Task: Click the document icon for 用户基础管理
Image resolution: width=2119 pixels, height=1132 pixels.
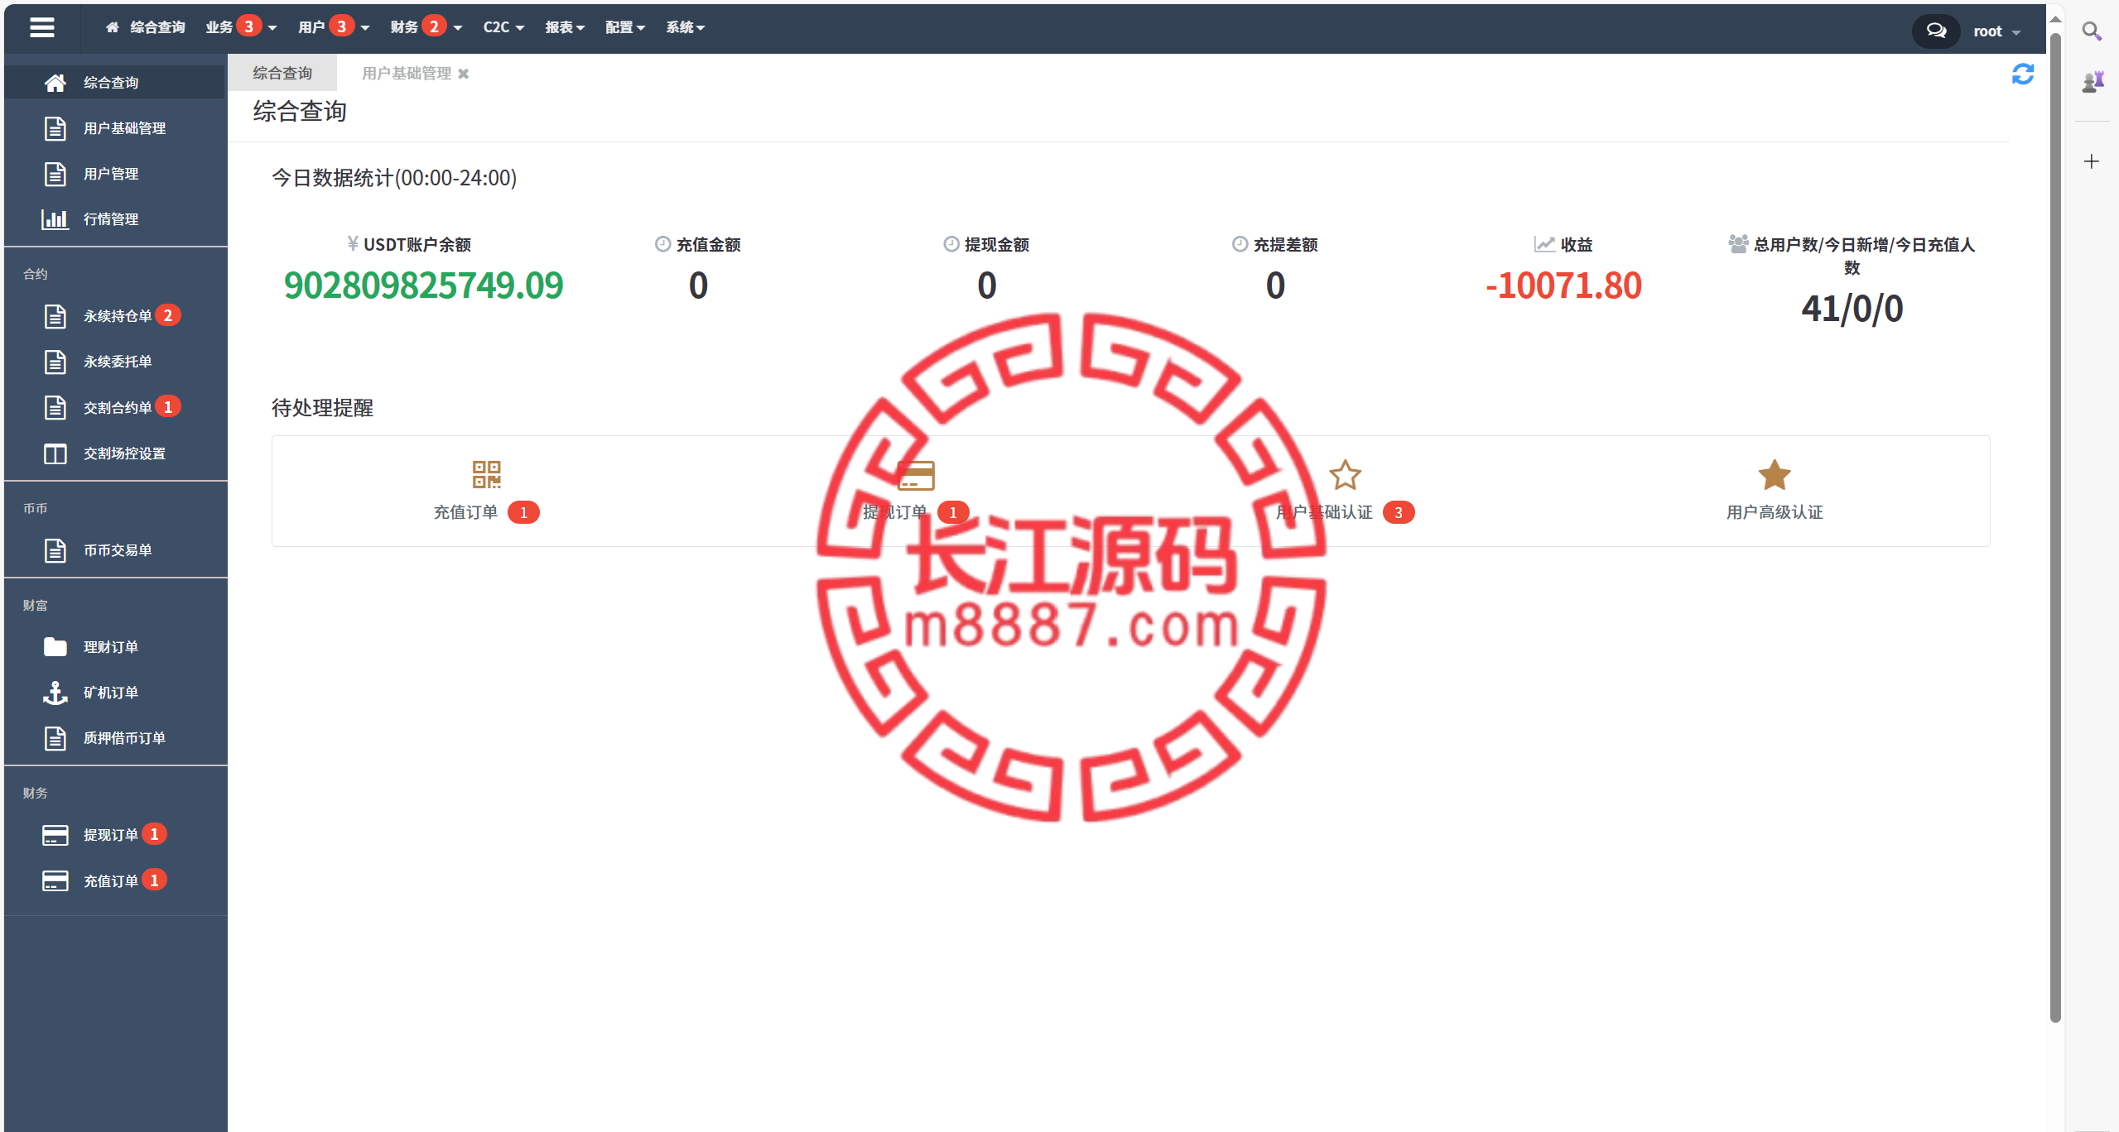Action: (55, 128)
